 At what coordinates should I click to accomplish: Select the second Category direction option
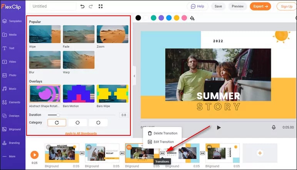[78, 123]
